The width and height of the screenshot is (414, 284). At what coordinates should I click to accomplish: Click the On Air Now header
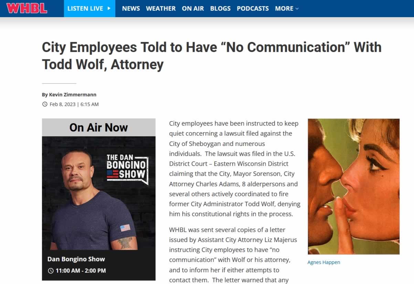99,127
